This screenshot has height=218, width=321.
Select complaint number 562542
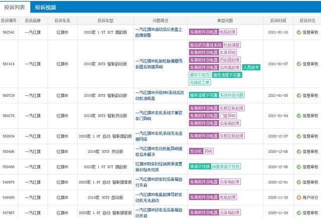[x=9, y=32]
